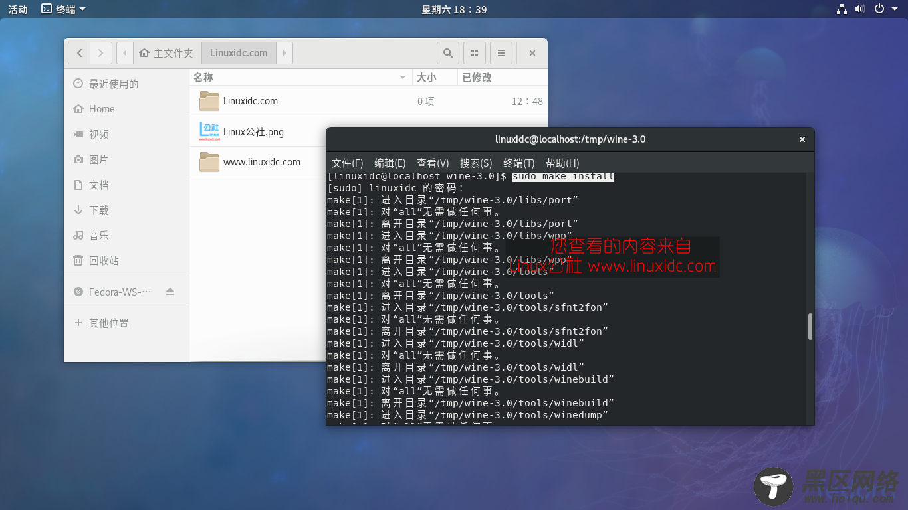This screenshot has width=908, height=510.
Task: Open 文档 folder in sidebar
Action: (x=126, y=185)
